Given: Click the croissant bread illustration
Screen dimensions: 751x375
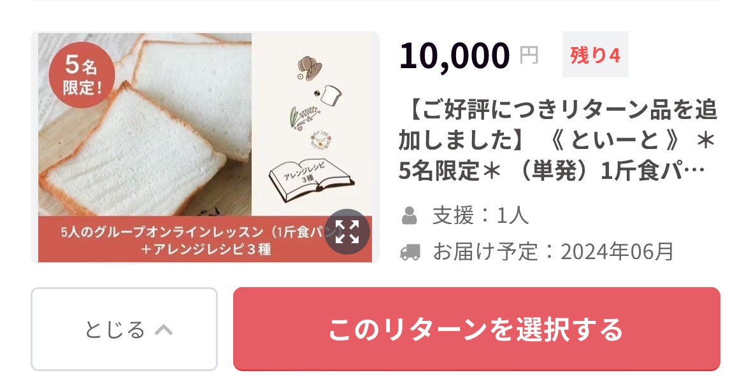Looking at the screenshot, I should (x=310, y=67).
